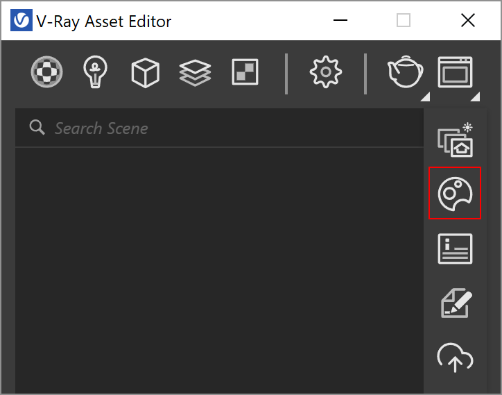Show the Render Elements stacked layers icon
The image size is (502, 395).
click(x=195, y=73)
